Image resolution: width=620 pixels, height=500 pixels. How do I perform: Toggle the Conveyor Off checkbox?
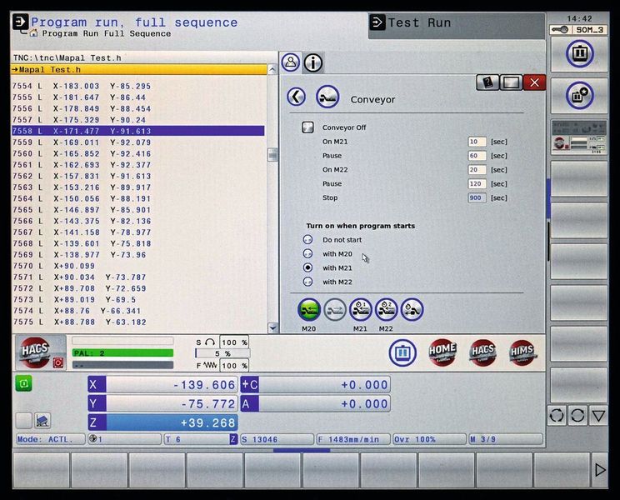(307, 127)
